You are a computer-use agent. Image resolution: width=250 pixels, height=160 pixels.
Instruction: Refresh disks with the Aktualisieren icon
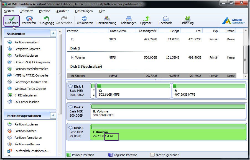(x=84, y=19)
